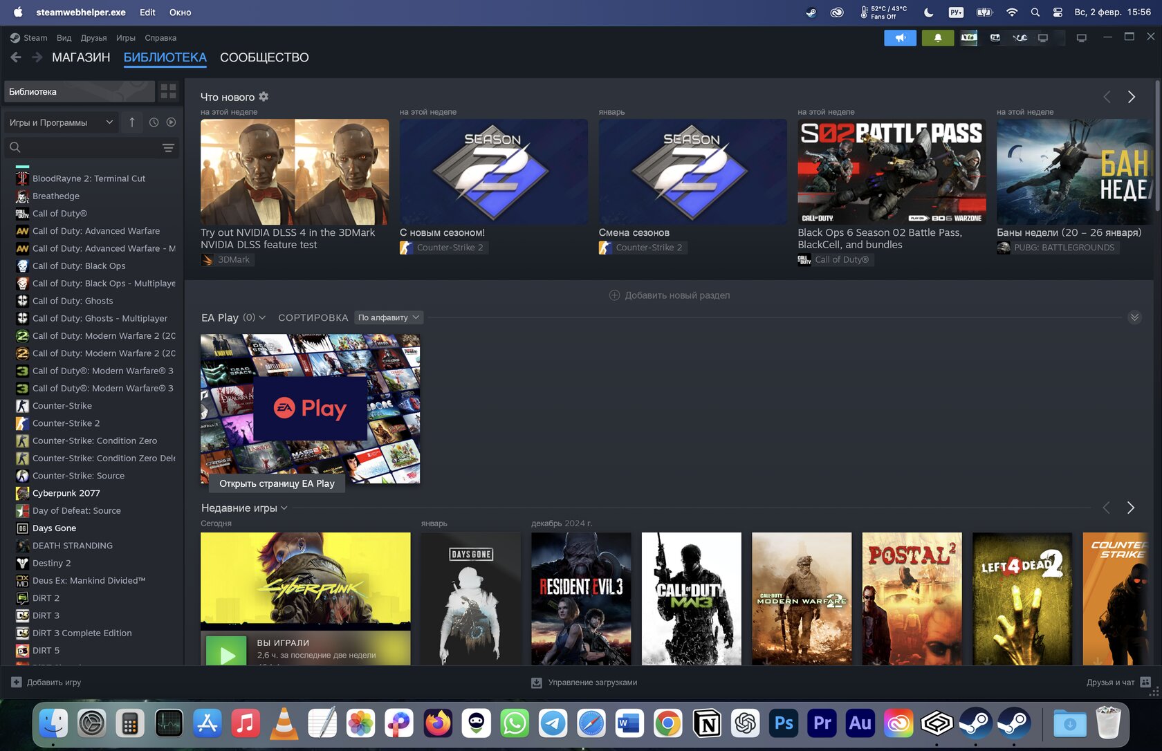Open the Вид menu
Image resolution: width=1162 pixels, height=751 pixels.
(64, 38)
